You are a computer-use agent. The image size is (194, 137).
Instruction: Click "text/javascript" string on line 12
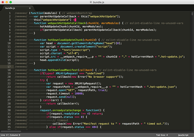(x=75, y=50)
